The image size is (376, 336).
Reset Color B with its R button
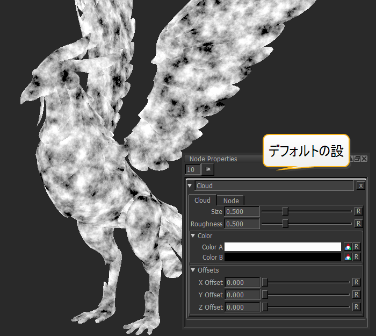[356, 258]
